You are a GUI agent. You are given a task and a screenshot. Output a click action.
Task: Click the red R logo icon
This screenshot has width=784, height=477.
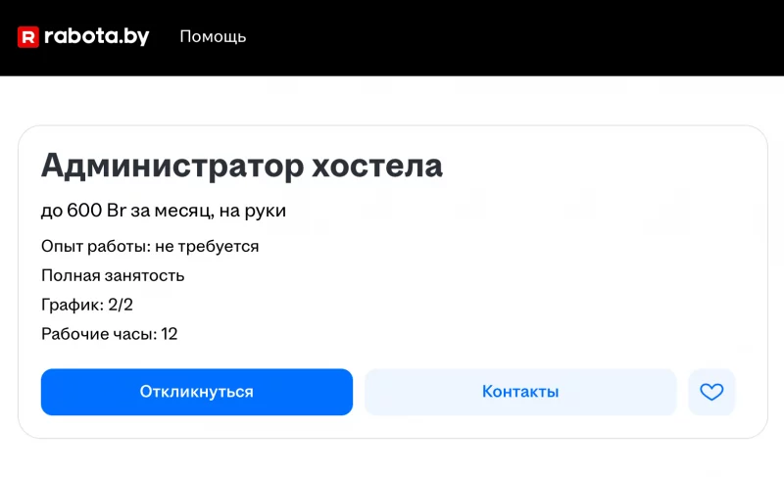pyautogui.click(x=27, y=37)
